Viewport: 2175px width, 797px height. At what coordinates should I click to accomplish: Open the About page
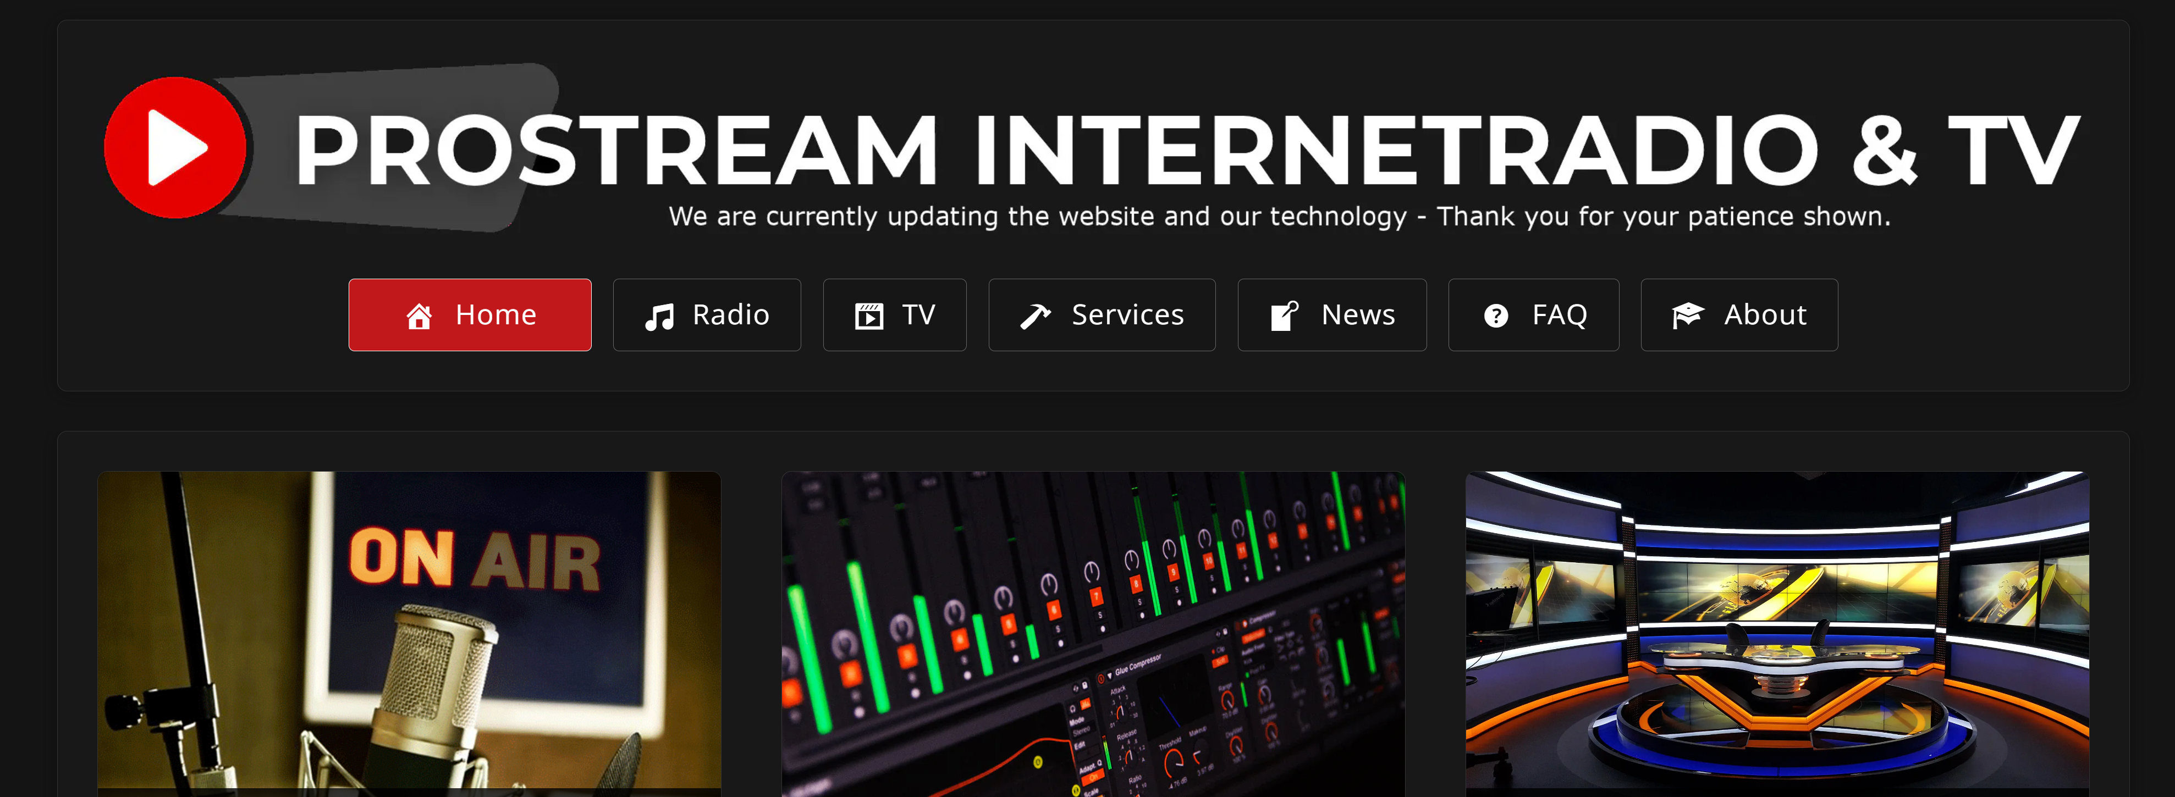(x=1739, y=314)
